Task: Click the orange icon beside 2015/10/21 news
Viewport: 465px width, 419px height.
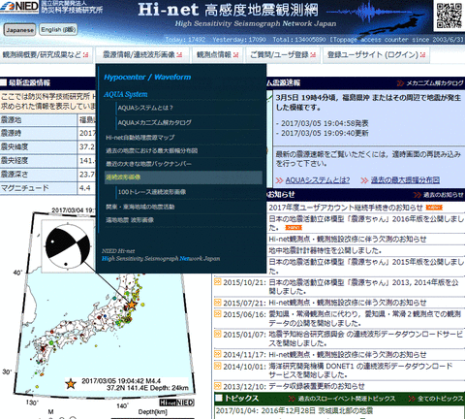Action: (x=218, y=282)
